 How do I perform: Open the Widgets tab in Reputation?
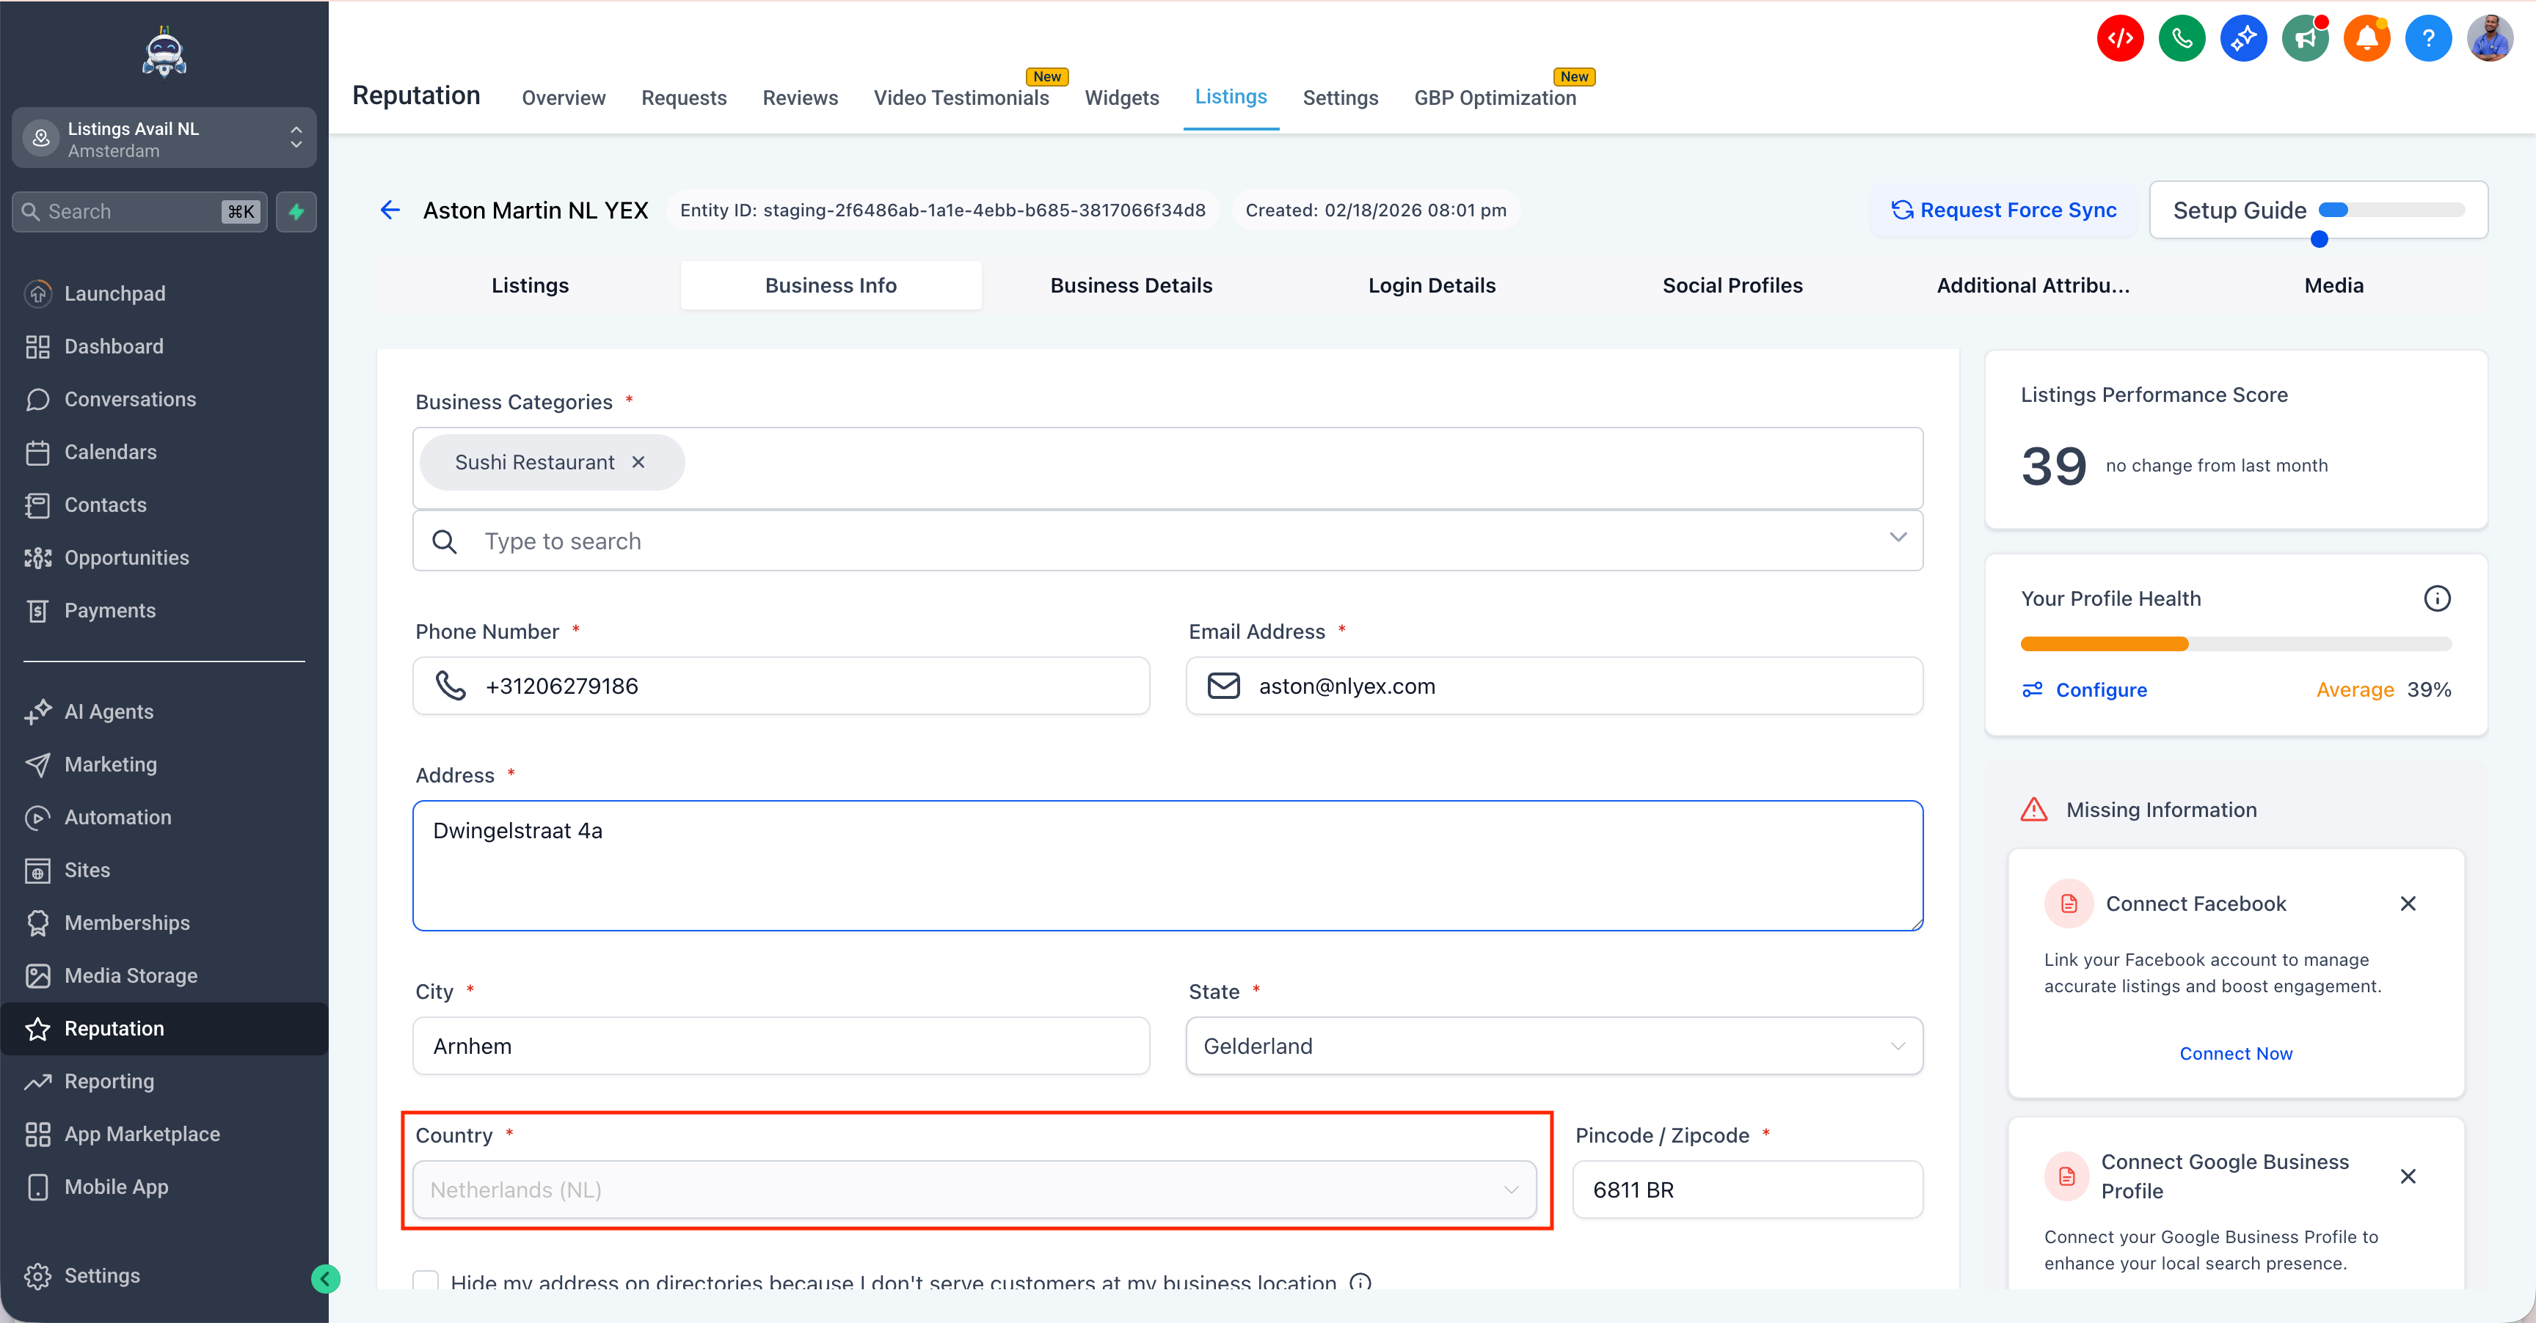1121,98
